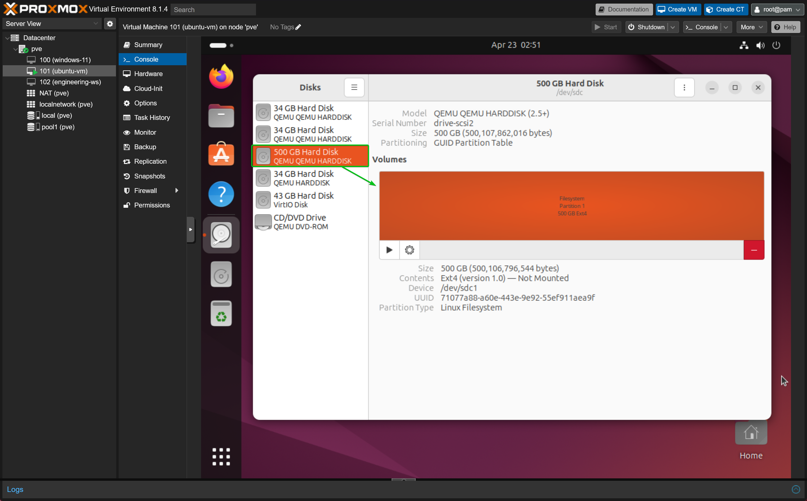This screenshot has height=501, width=807.
Task: Open the Permissions tab
Action: click(x=152, y=205)
